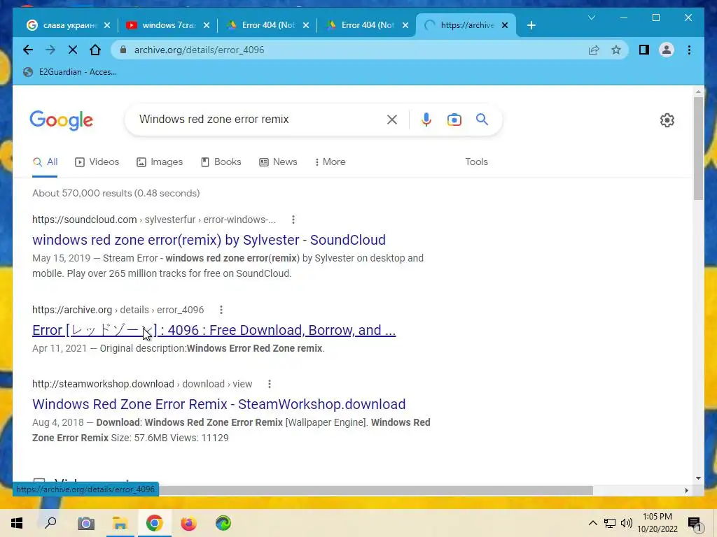Open Google quick settings gear
Image resolution: width=717 pixels, height=537 pixels.
pyautogui.click(x=667, y=120)
